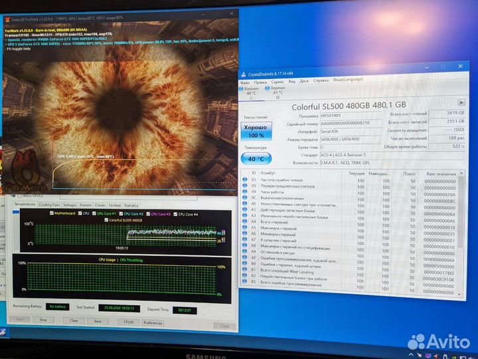Click the Preferences button
Image resolution: width=478 pixels, height=359 pixels.
click(152, 322)
